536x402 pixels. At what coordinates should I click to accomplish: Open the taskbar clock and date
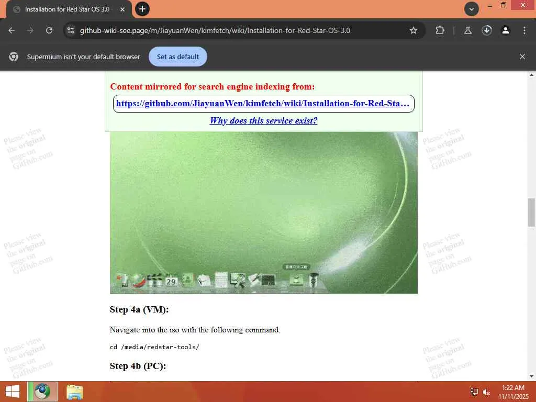coord(513,392)
